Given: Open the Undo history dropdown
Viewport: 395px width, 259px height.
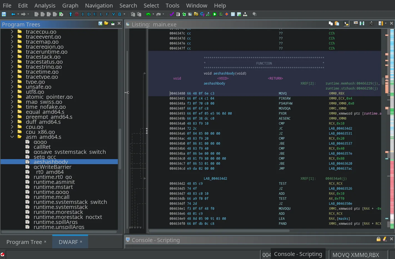Looking at the screenshot, I should click(153, 14).
